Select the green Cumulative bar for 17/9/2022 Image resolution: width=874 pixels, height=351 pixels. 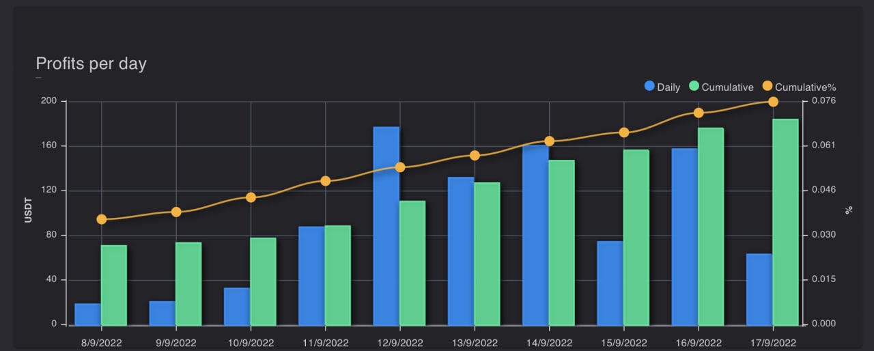786,222
